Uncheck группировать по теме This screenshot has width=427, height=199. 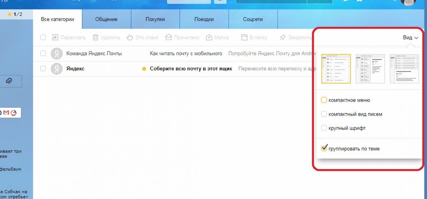coord(324,148)
